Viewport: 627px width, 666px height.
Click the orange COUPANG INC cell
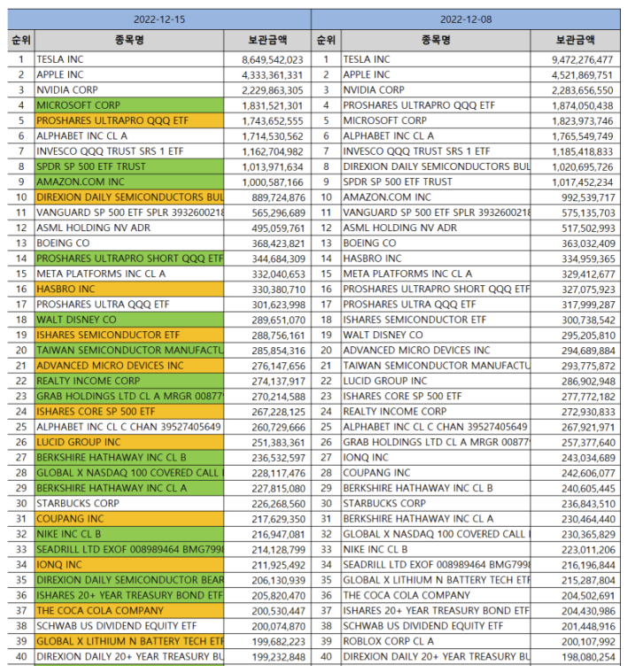click(x=129, y=519)
